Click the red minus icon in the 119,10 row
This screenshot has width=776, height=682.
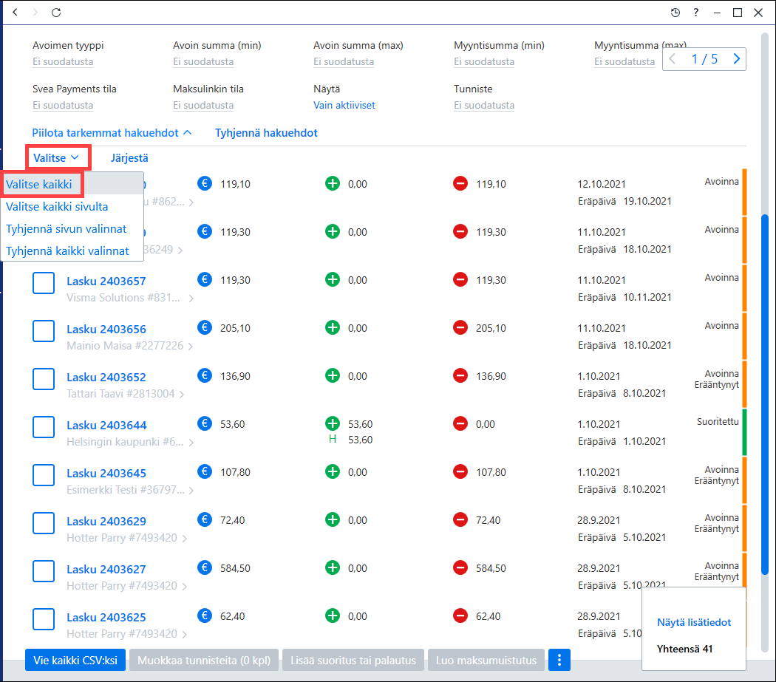click(460, 183)
